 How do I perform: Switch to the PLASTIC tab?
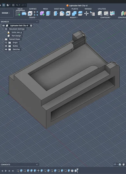[75, 9]
